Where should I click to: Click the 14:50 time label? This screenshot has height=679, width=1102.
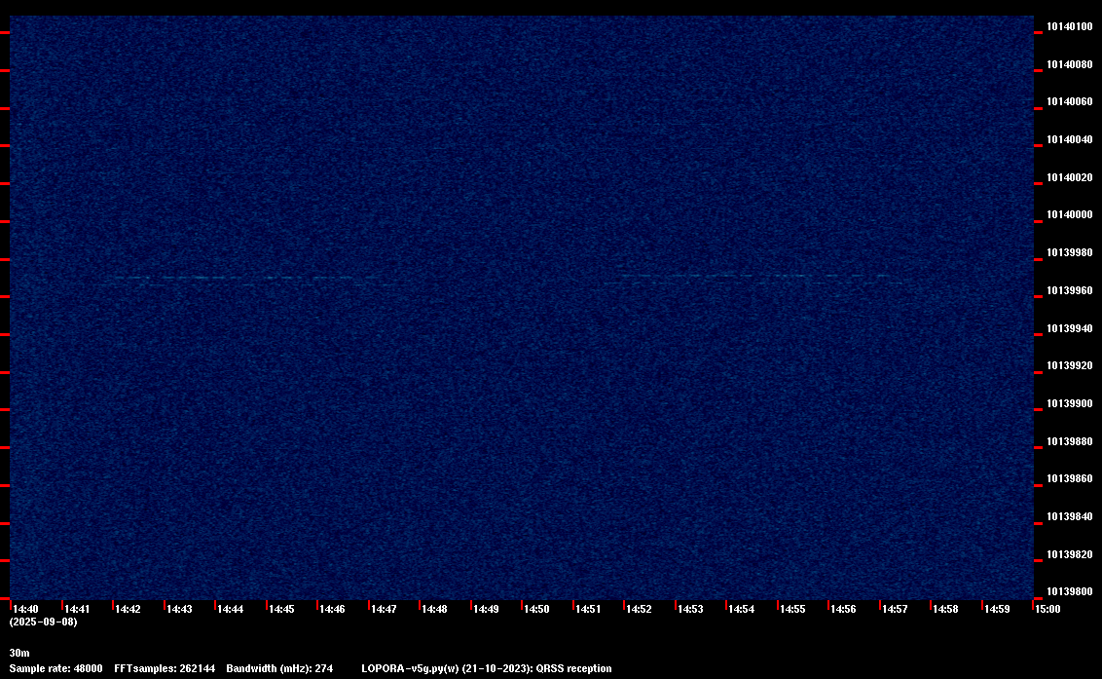click(537, 609)
